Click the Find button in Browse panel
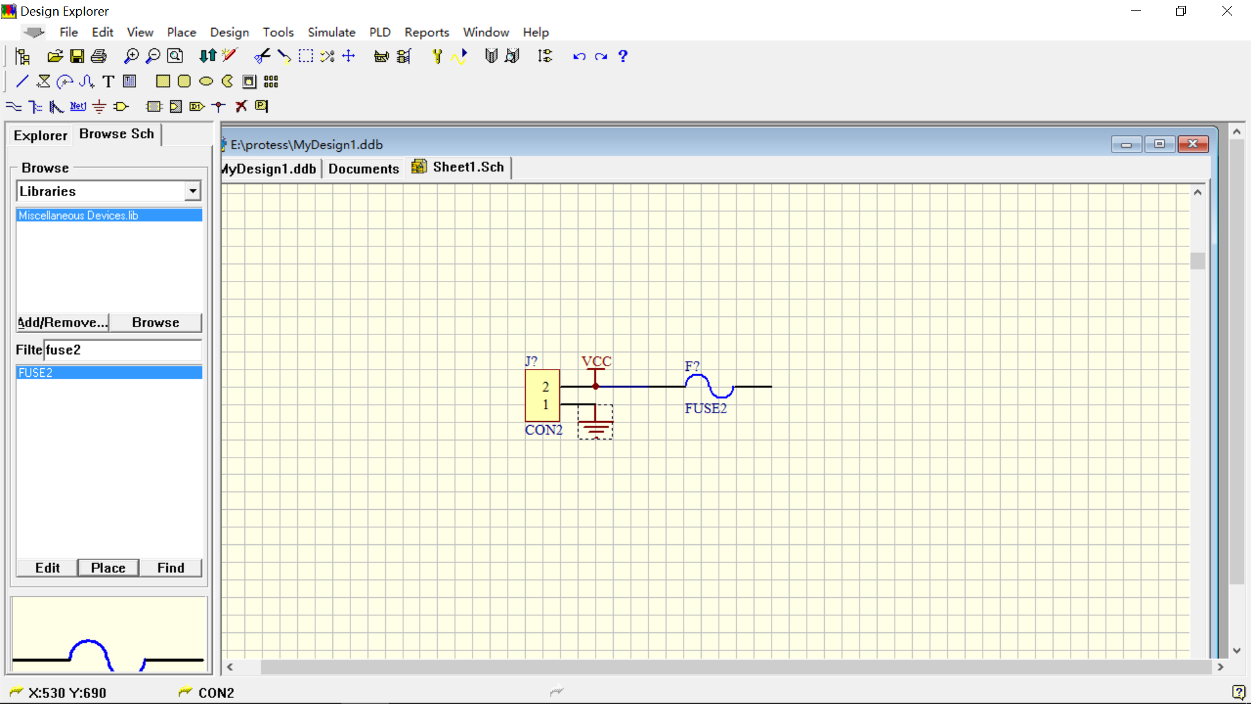This screenshot has width=1251, height=704. (x=171, y=567)
